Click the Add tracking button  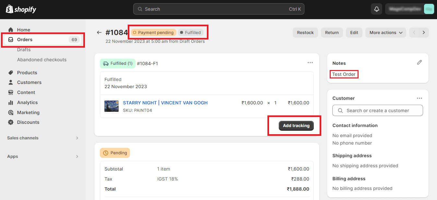pos(296,126)
